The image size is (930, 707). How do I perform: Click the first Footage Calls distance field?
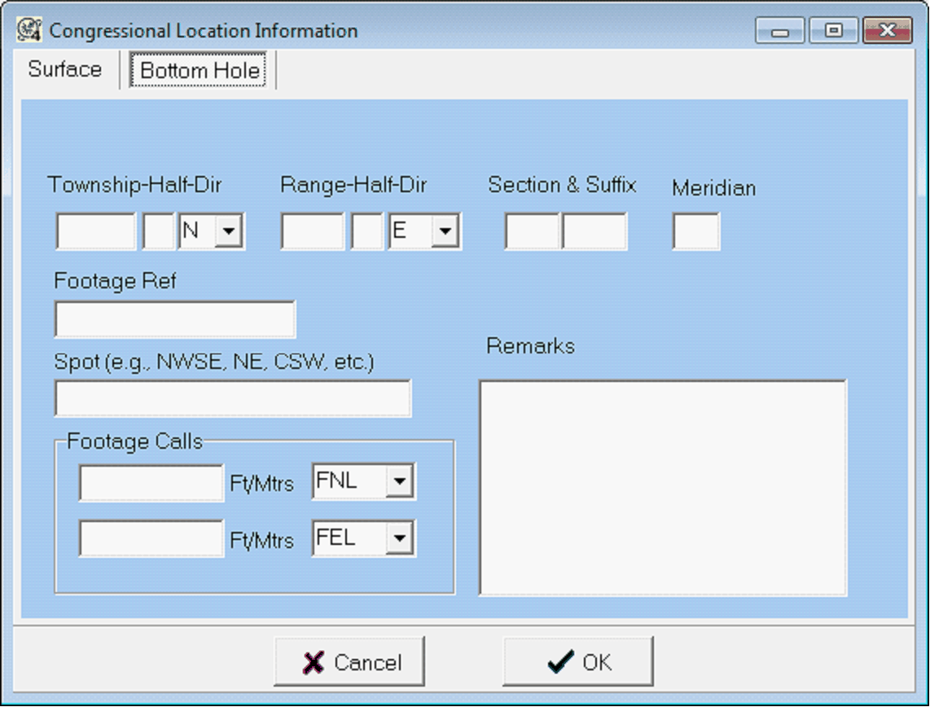[151, 483]
